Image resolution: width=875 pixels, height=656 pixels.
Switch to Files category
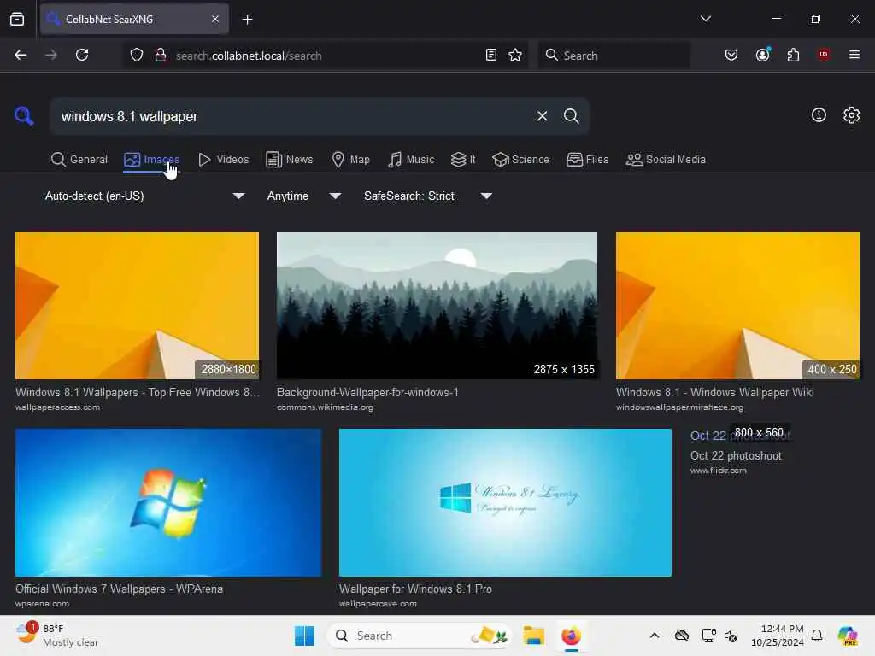tap(587, 160)
